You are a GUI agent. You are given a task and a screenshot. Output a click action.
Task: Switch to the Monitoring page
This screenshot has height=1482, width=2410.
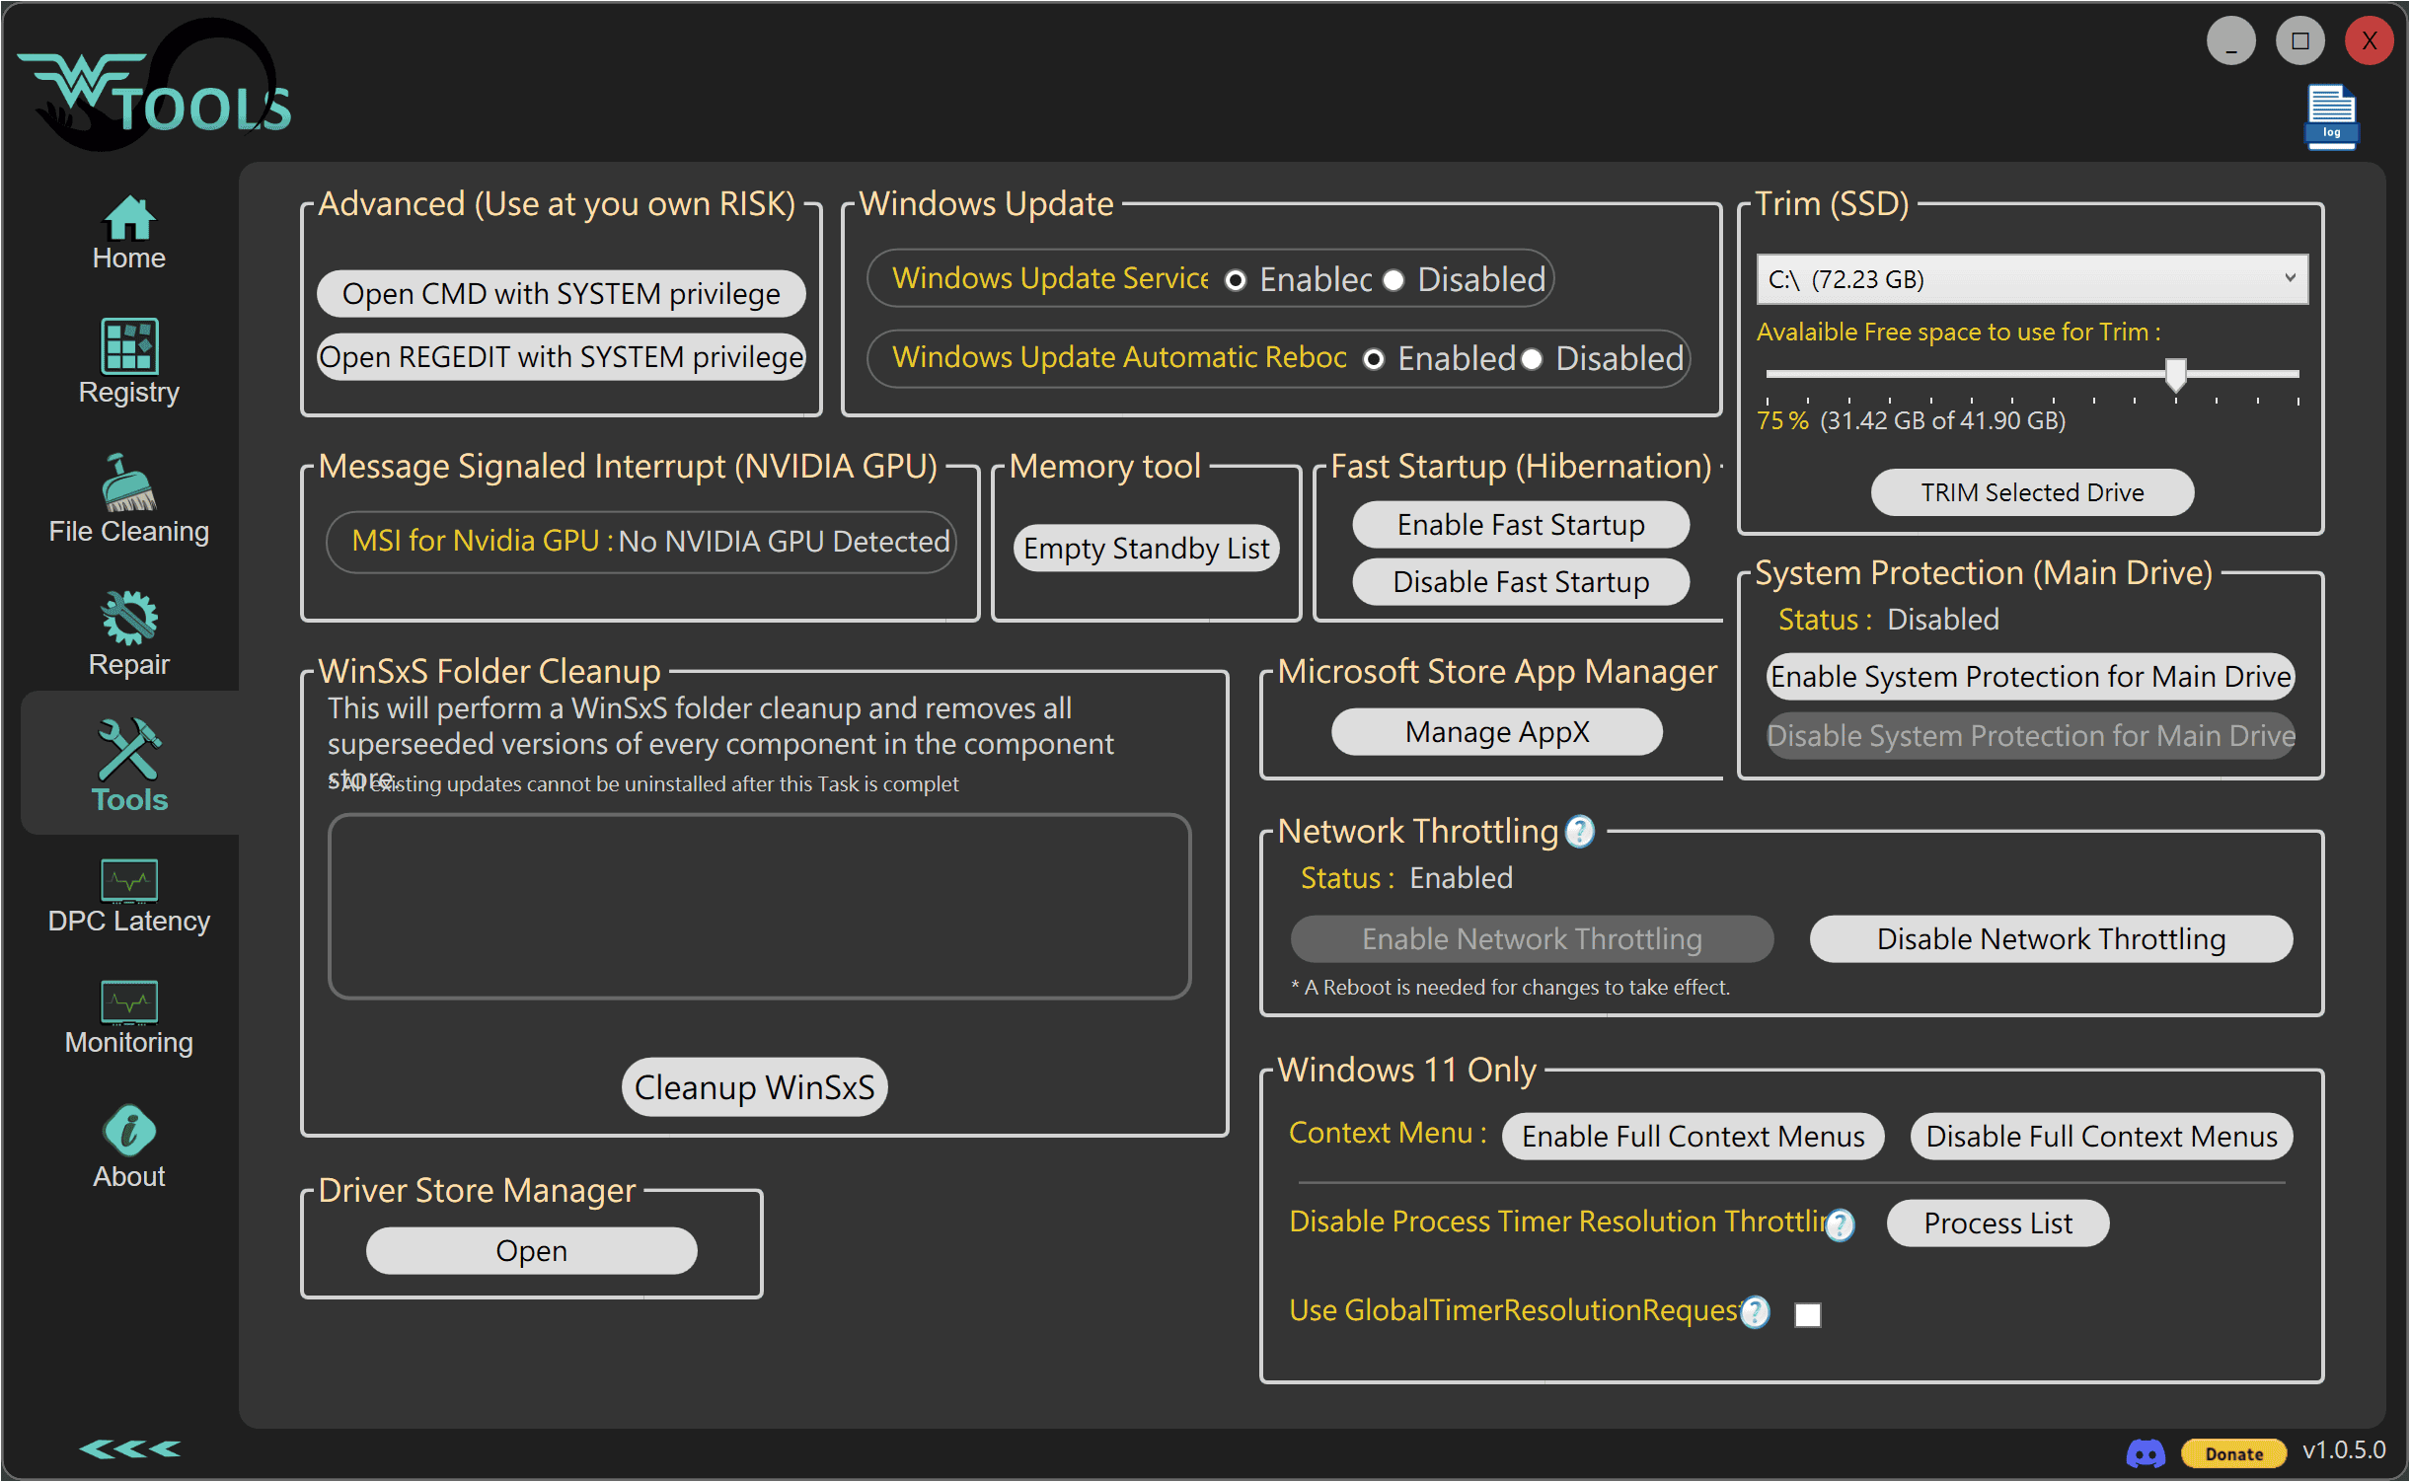pos(129,1018)
